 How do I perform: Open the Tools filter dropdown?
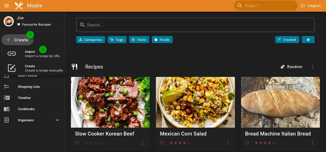point(139,40)
